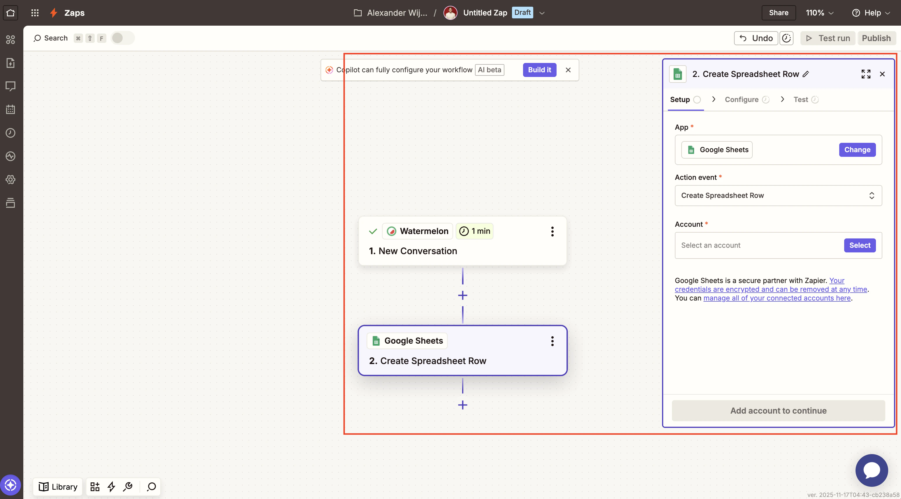
Task: Expand the Untitled Zap chevron menu
Action: click(x=542, y=13)
